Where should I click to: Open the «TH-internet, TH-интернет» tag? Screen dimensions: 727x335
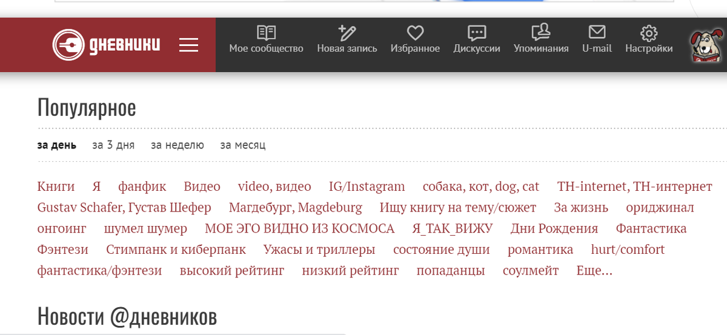pos(635,187)
